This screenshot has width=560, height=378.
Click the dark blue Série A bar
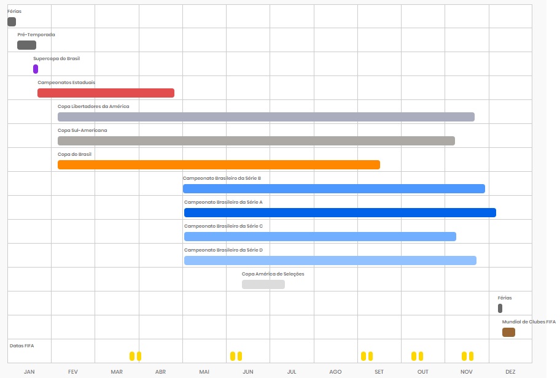pyautogui.click(x=340, y=213)
